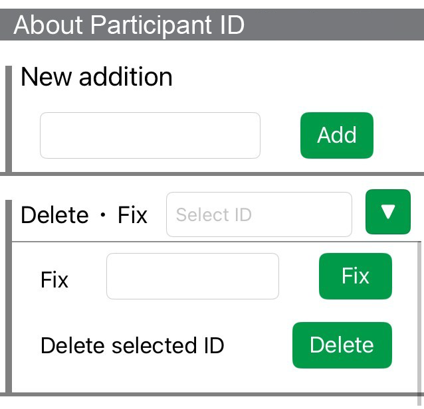Click the gray bar left of New addition
This screenshot has width=424, height=409.
click(9, 118)
